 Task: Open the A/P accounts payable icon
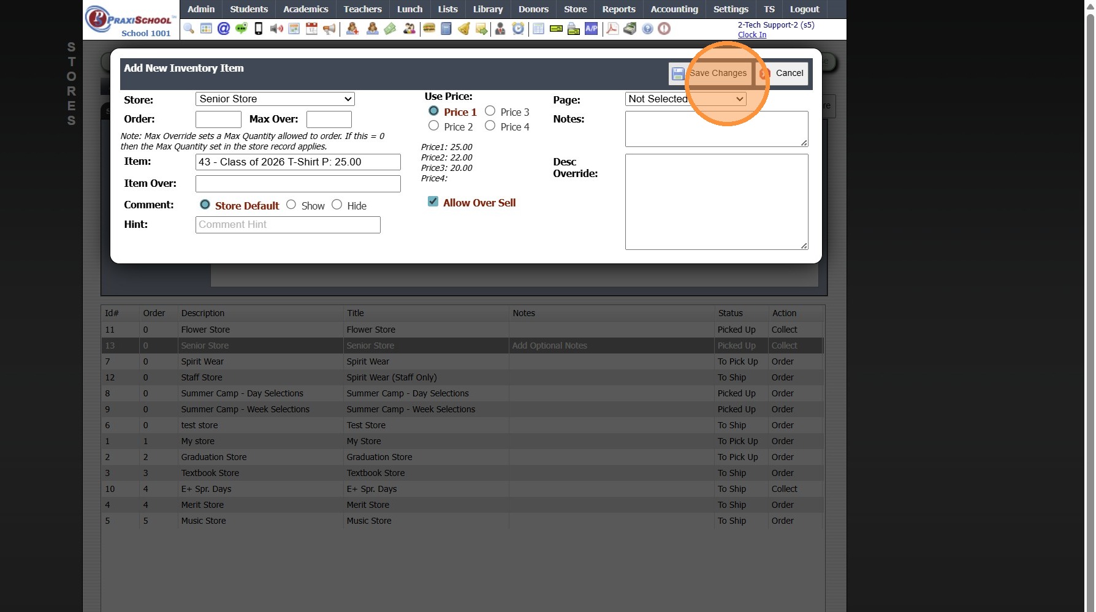[592, 29]
